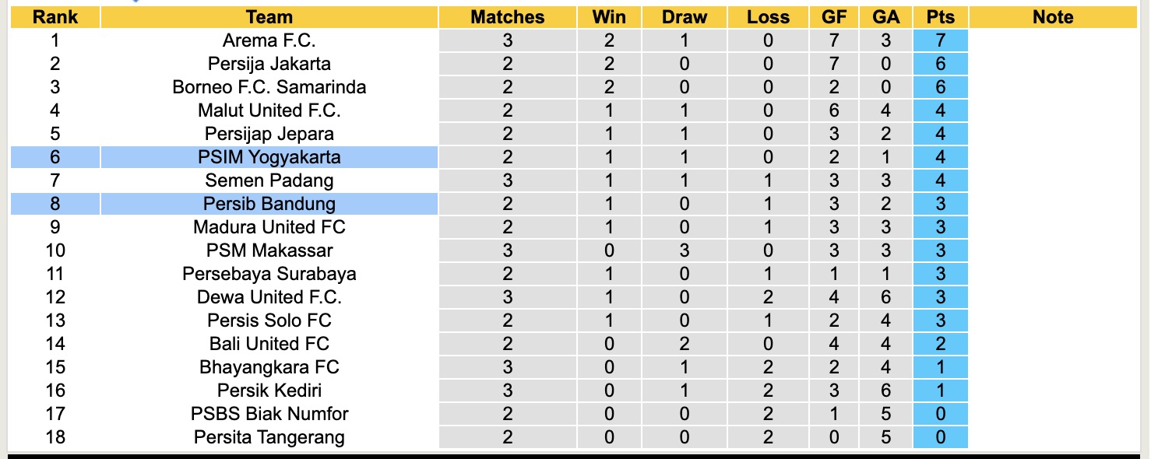Select the highlighted PSIM Yogyakarta row
The height and width of the screenshot is (459, 1151).
coord(269,157)
